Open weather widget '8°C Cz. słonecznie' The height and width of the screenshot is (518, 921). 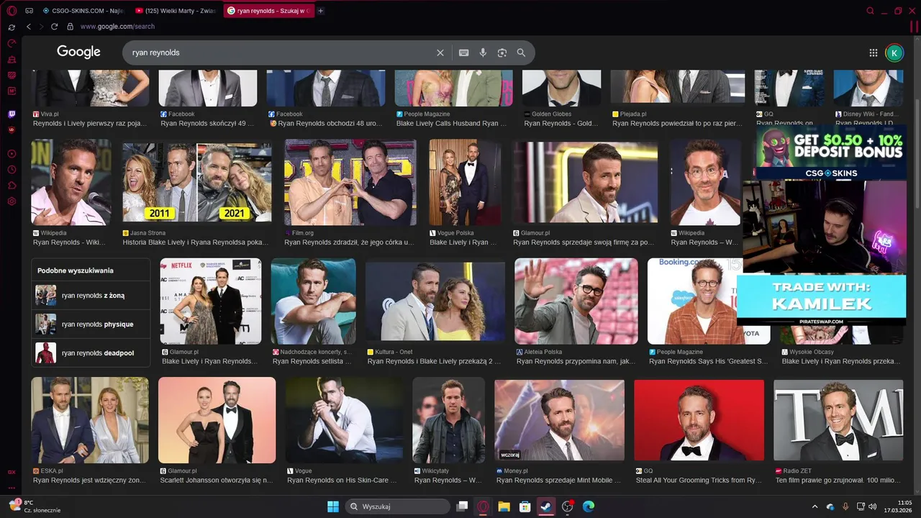pos(36,506)
